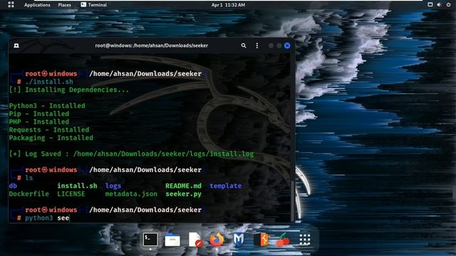Image resolution: width=456 pixels, height=256 pixels.
Task: Click 'Requests - Installed' line
Action: click(49, 129)
